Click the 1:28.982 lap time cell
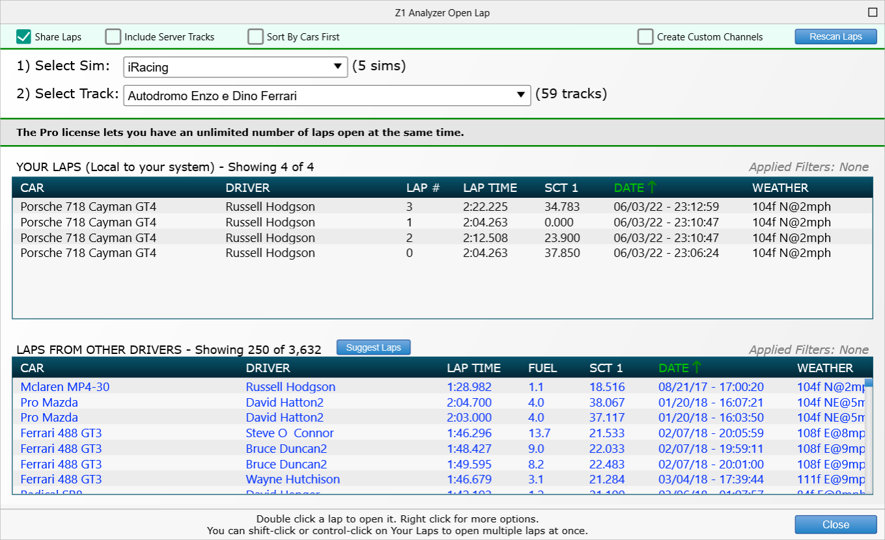The width and height of the screenshot is (885, 540). point(470,387)
